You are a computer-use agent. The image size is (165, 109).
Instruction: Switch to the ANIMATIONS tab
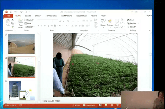[67, 16]
